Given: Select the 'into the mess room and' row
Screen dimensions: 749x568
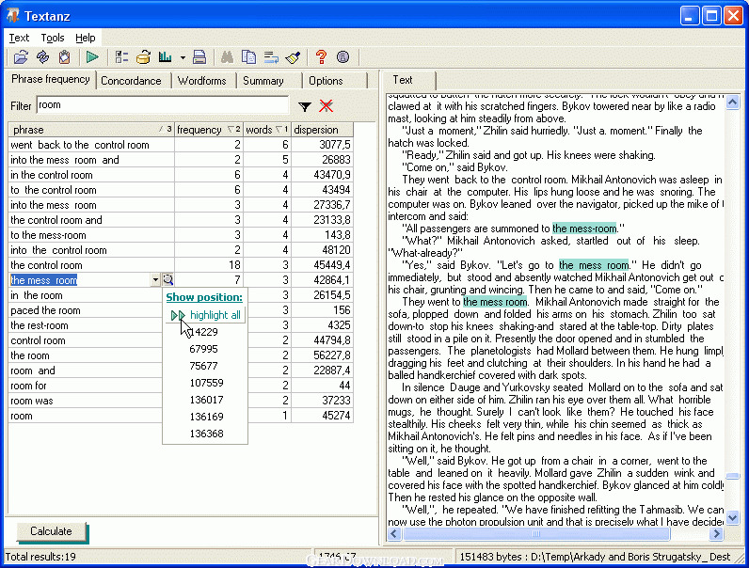Looking at the screenshot, I should 181,160.
